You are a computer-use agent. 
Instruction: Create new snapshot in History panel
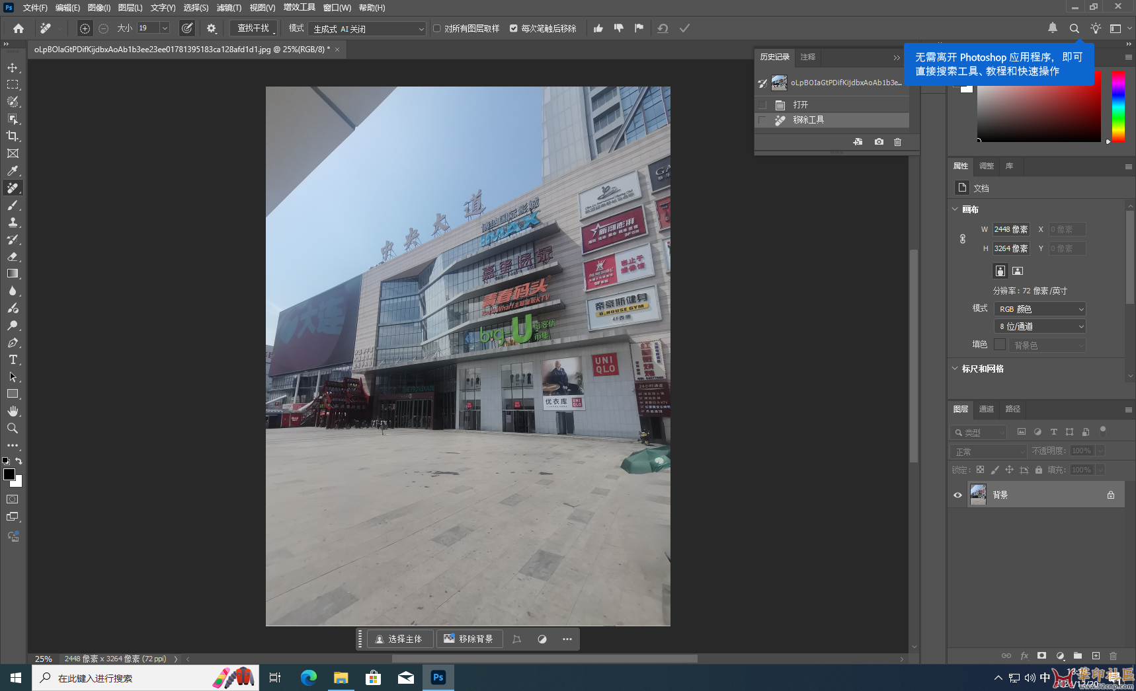[879, 142]
